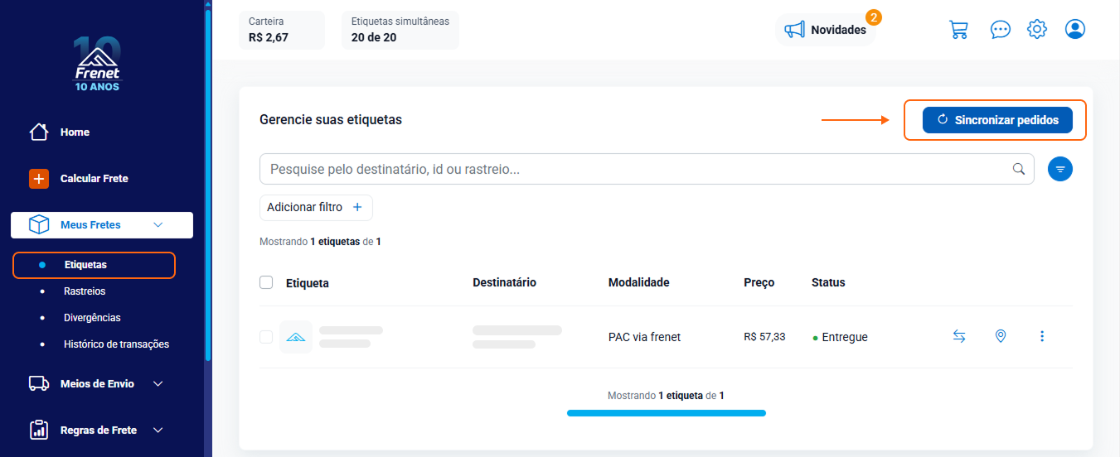1120x457 pixels.
Task: Click the swap arrows icon on label row
Action: click(x=959, y=336)
